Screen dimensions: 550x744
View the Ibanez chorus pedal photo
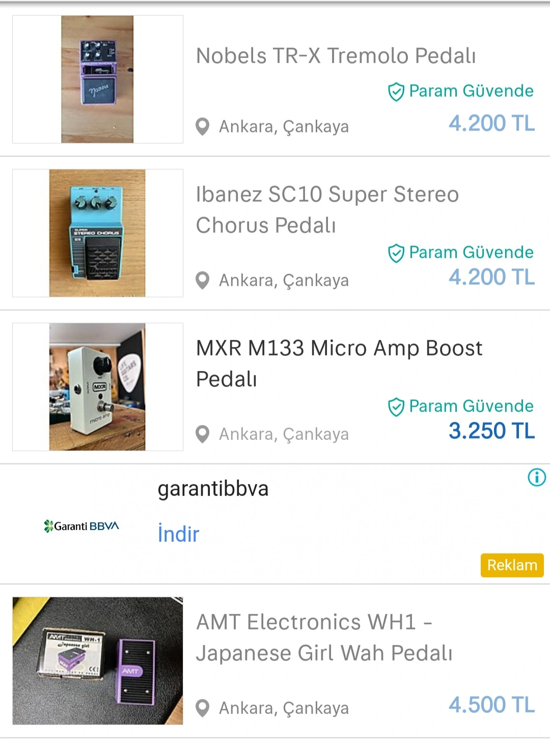coord(97,233)
